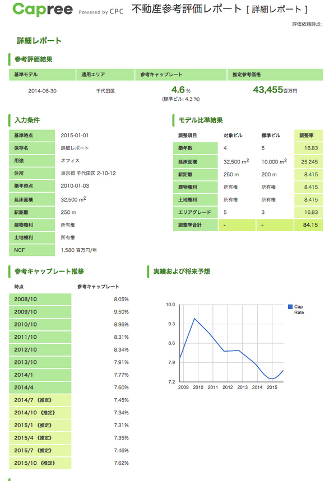Image resolution: width=334 pixels, height=481 pixels.
Task: Click the 推定参考価格 header cell
Action: point(275,74)
